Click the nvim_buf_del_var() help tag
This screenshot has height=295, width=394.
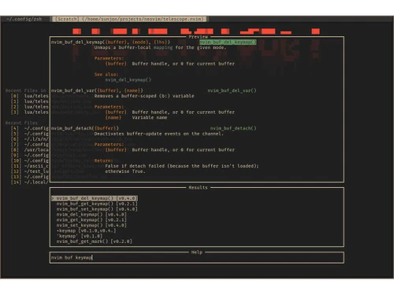(x=232, y=90)
